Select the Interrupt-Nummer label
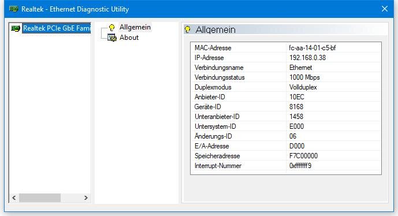The width and height of the screenshot is (398, 216). click(x=218, y=166)
